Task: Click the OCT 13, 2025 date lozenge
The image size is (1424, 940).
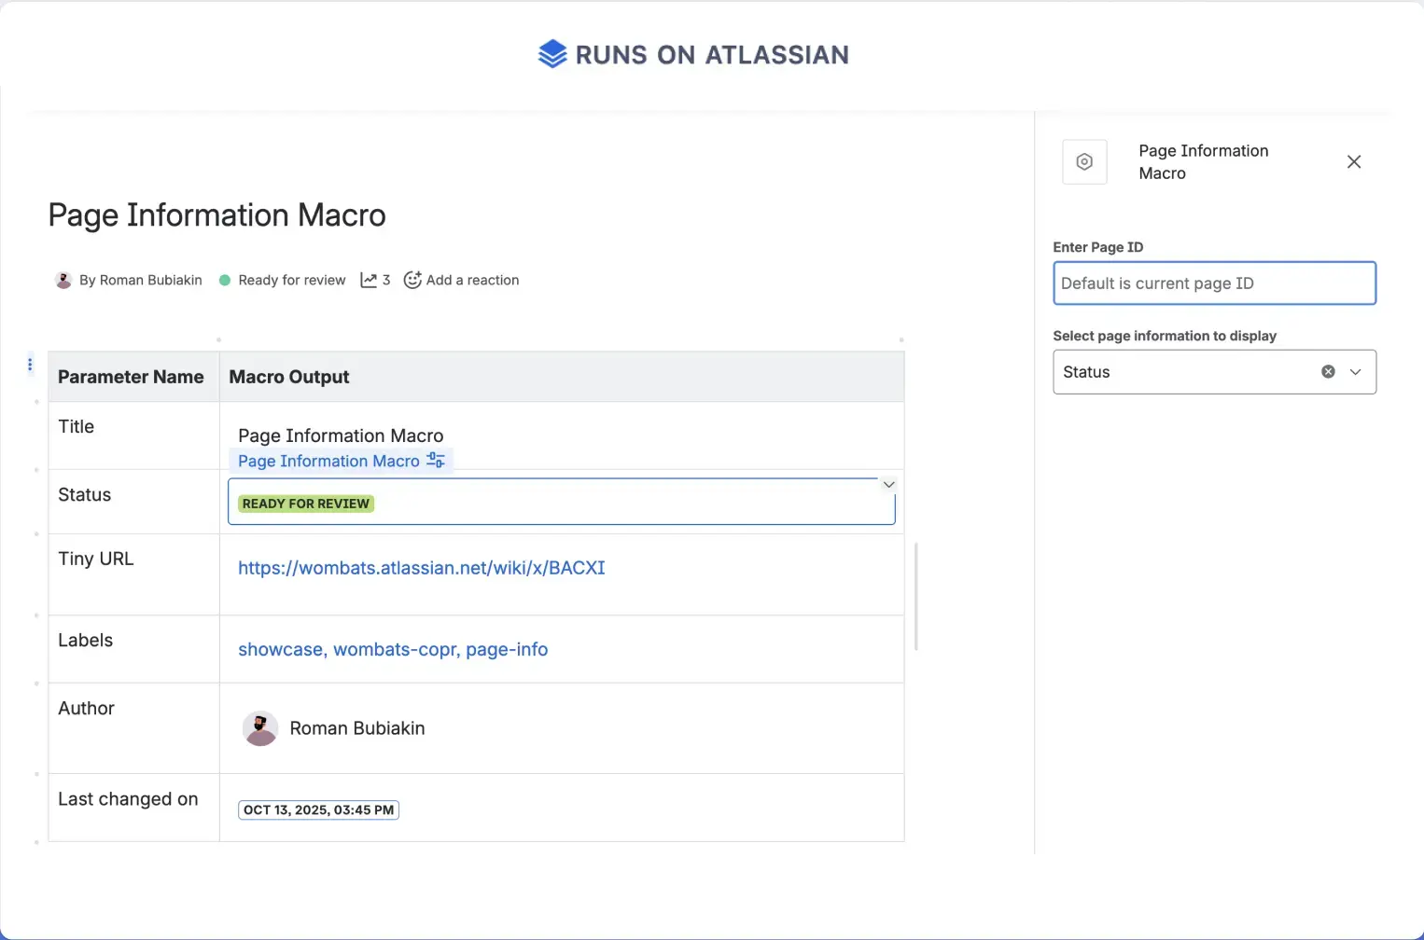Action: tap(318, 810)
